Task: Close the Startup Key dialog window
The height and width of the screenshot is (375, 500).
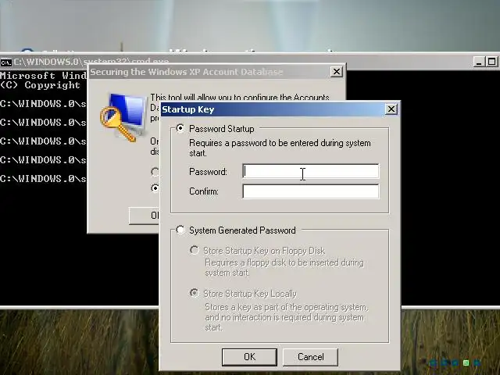Action: tap(391, 109)
